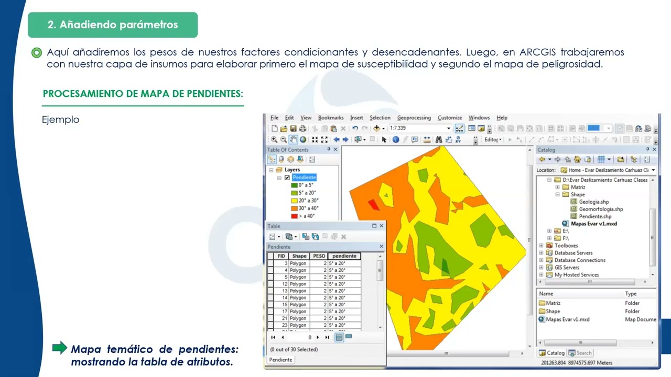Switch to the Search tab
Screen dimensions: 671x377
pos(580,353)
